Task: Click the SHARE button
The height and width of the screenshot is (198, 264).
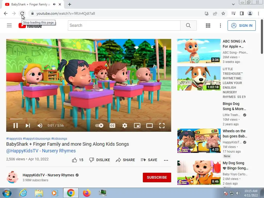Action: (126, 160)
